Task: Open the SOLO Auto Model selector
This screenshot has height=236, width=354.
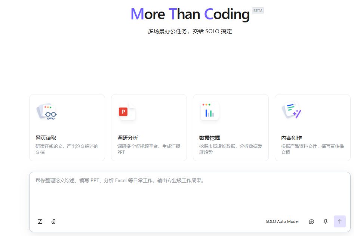Action: [282, 221]
